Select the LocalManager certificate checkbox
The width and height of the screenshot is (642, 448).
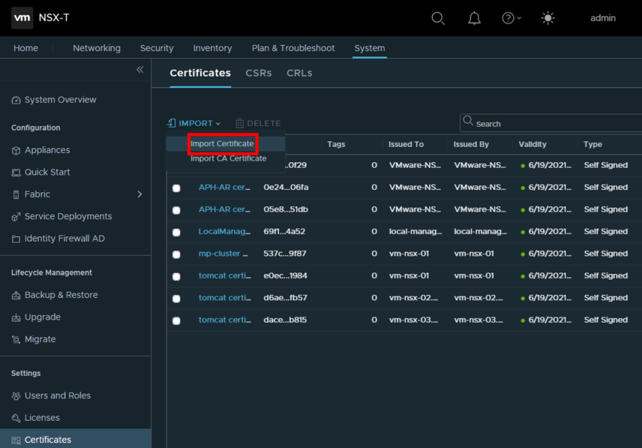pyautogui.click(x=176, y=232)
